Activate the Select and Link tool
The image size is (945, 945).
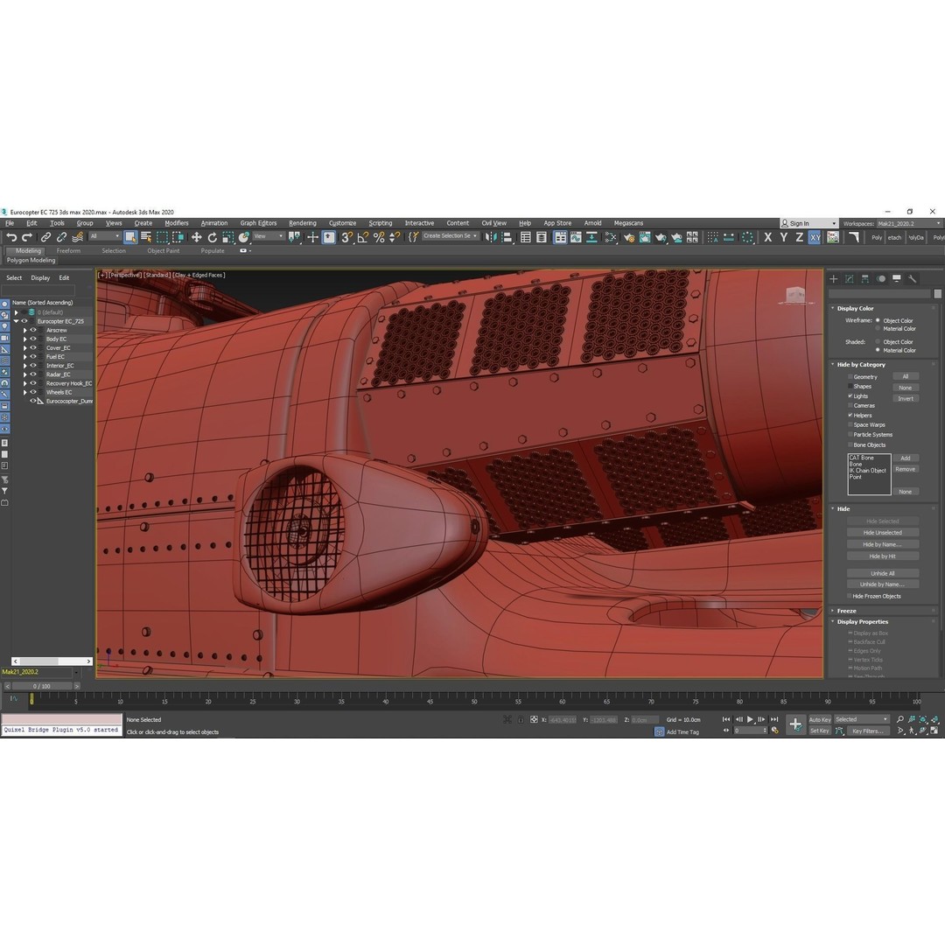(x=45, y=237)
